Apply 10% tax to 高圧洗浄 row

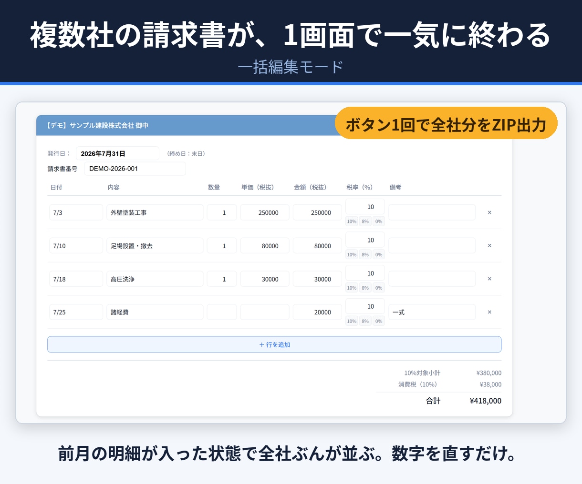click(352, 288)
